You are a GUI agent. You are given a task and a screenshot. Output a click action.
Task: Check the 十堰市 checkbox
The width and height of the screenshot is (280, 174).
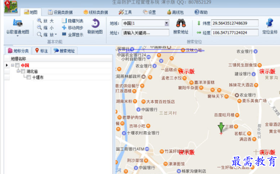(x=29, y=77)
